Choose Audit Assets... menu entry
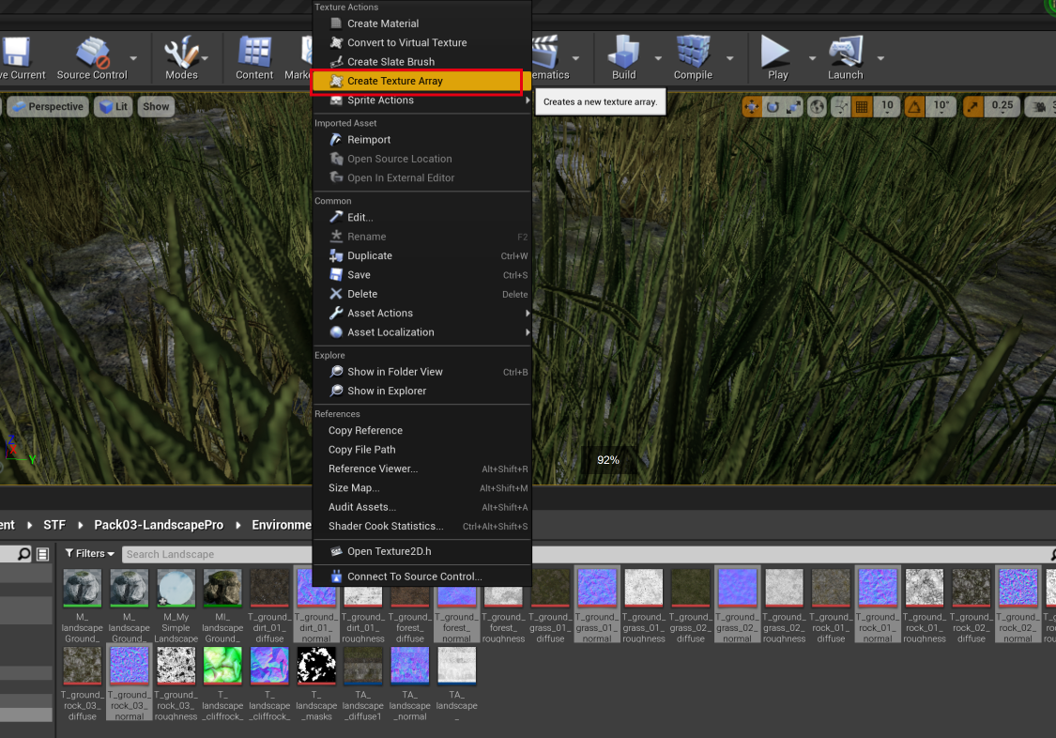1056x738 pixels. click(x=422, y=507)
